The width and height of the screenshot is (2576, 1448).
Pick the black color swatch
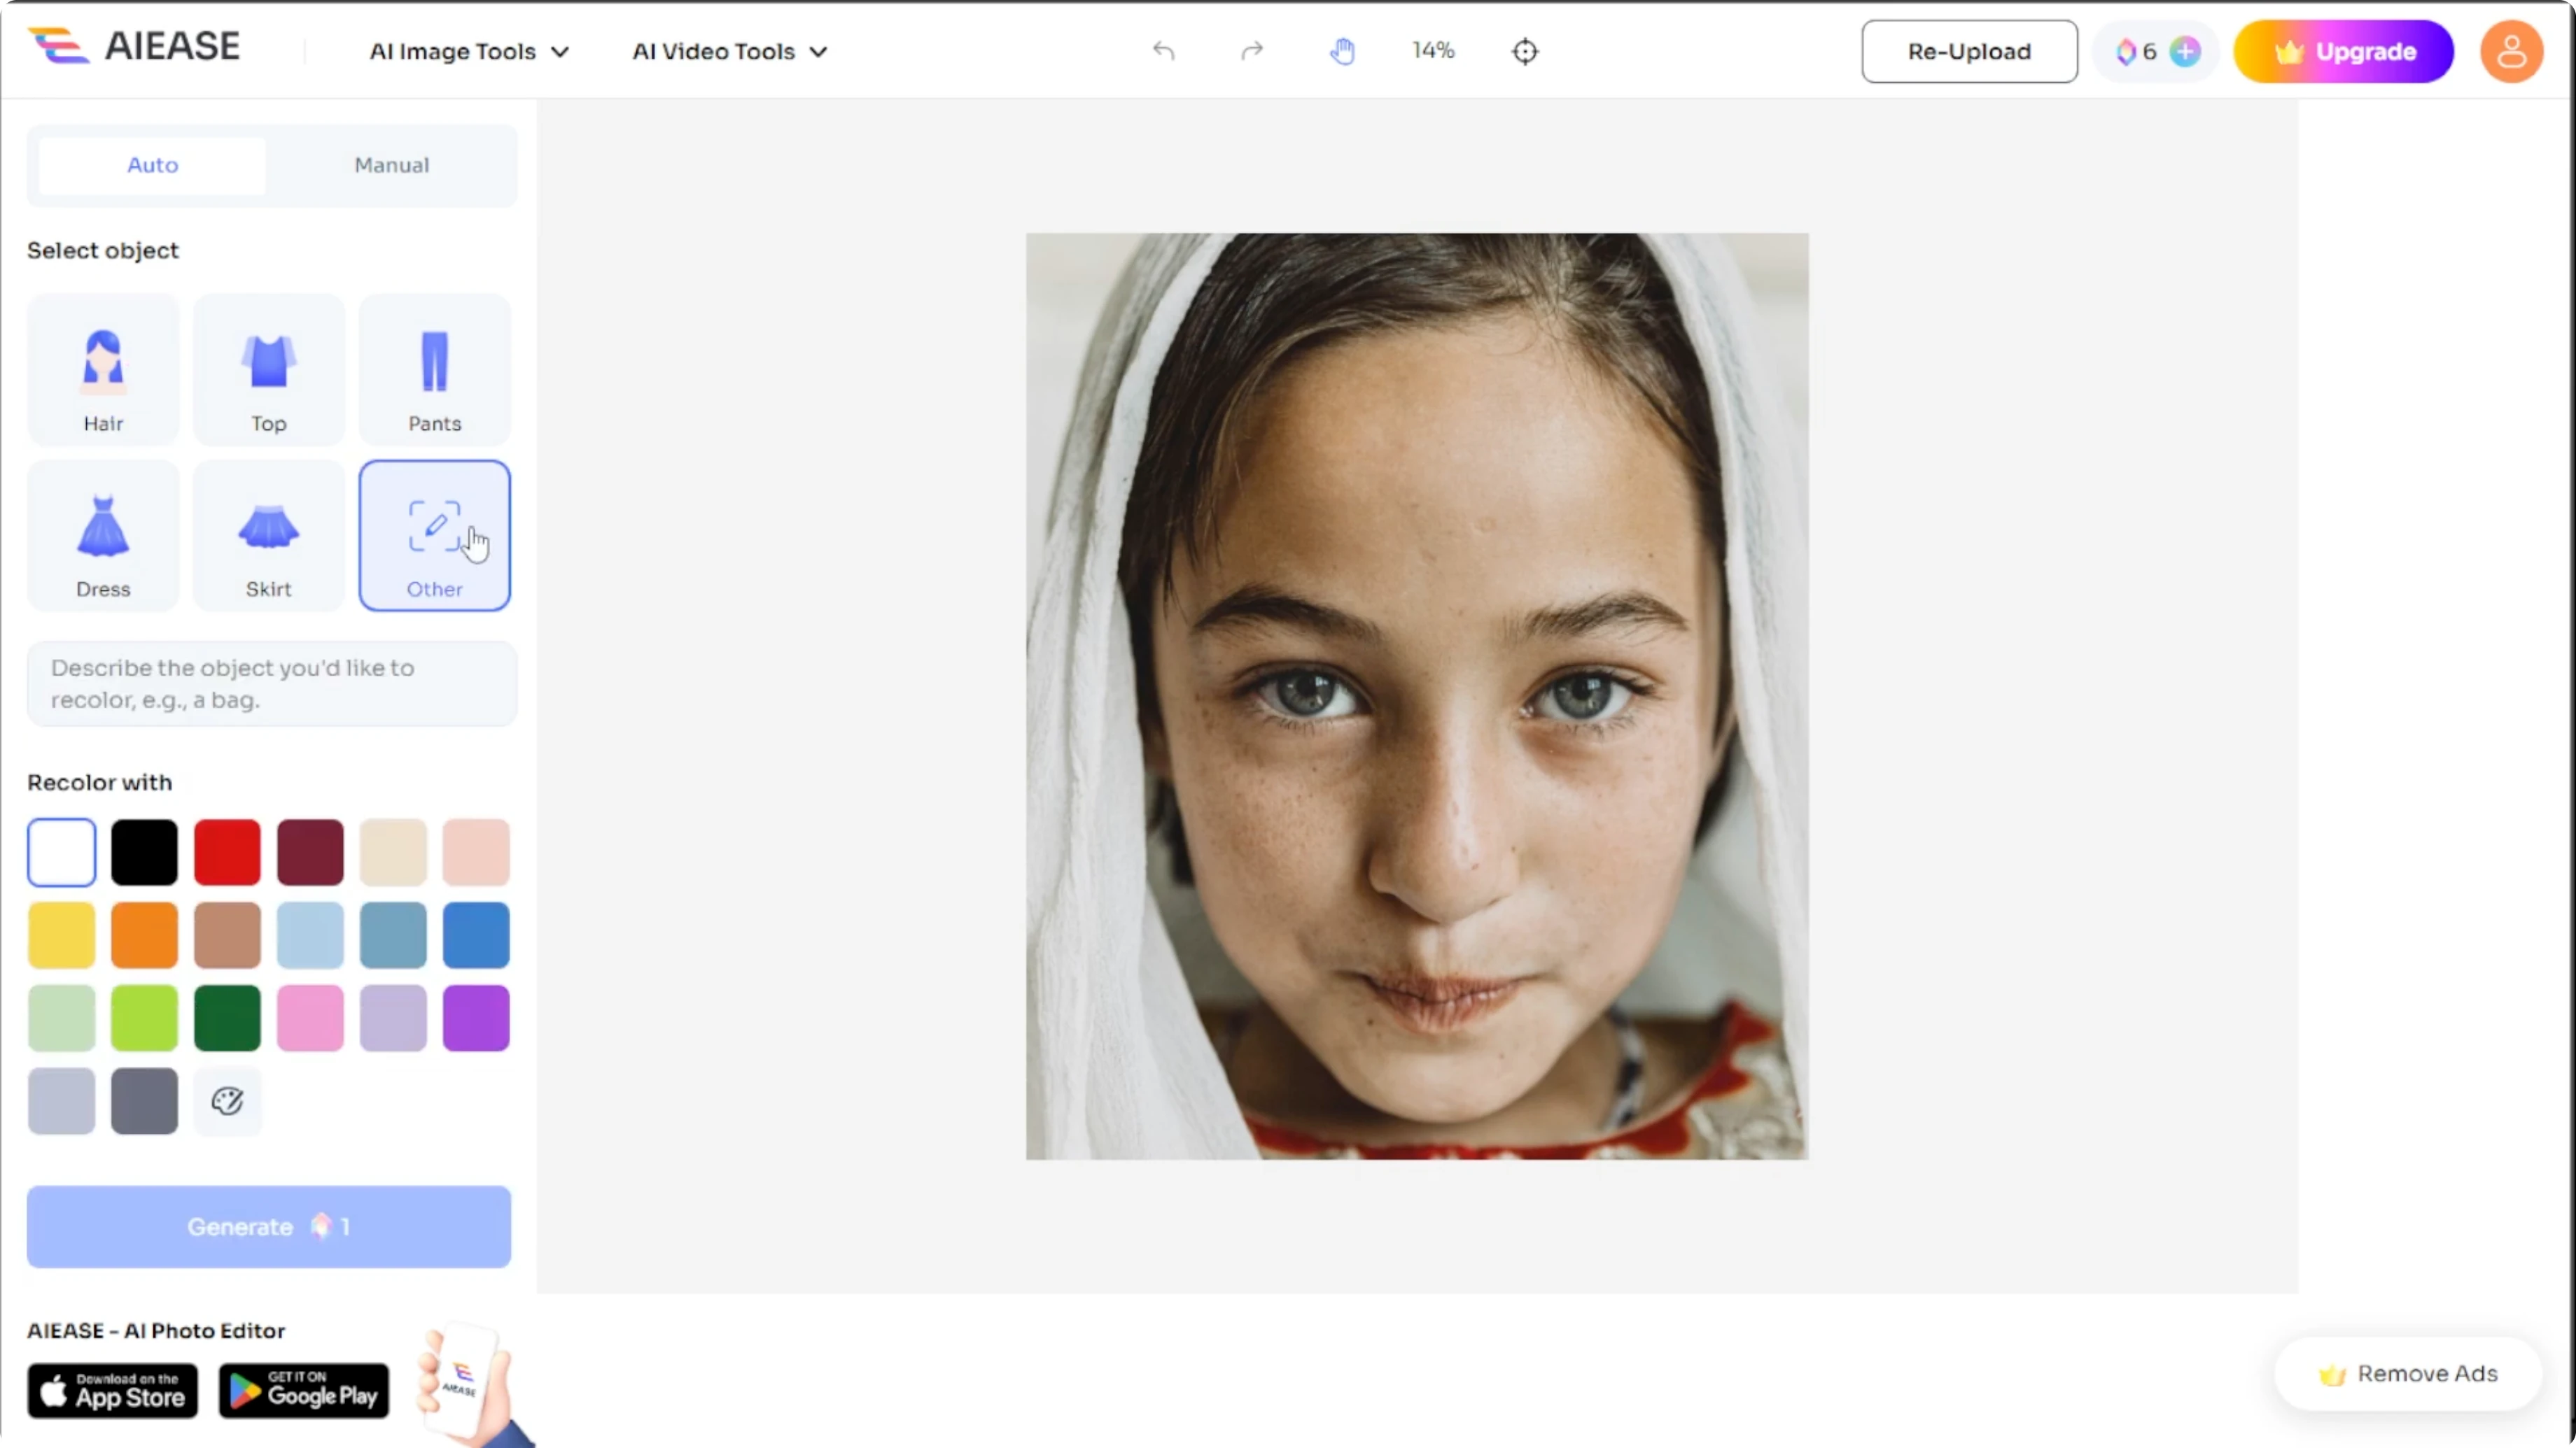tap(144, 853)
